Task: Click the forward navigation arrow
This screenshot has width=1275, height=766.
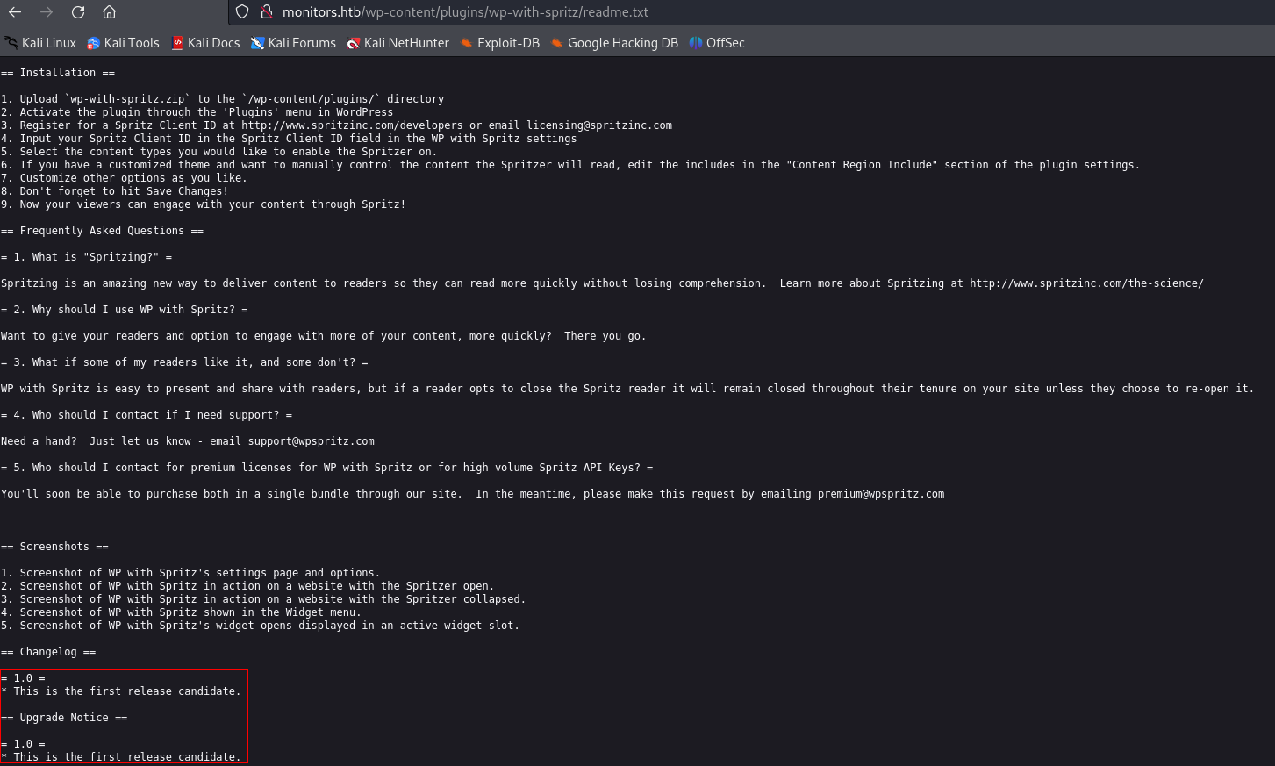Action: coord(47,12)
